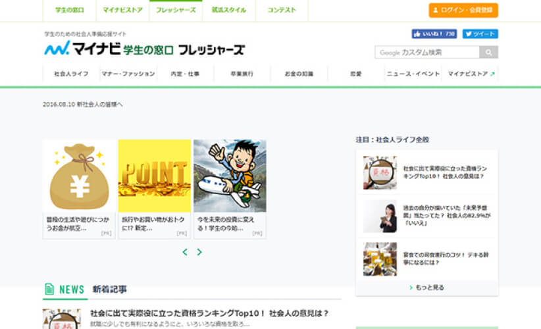Open the 恋愛 menu
This screenshot has width=541, height=329.
click(x=356, y=74)
